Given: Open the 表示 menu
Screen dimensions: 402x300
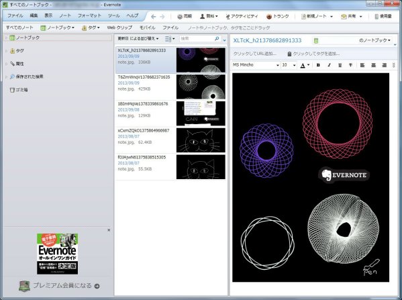Looking at the screenshot, I should click(x=48, y=15).
